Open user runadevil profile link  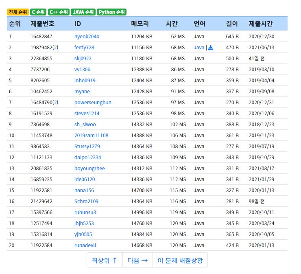coord(85,245)
